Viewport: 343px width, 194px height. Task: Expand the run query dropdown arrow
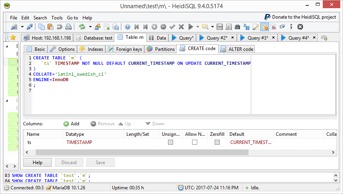197,27
